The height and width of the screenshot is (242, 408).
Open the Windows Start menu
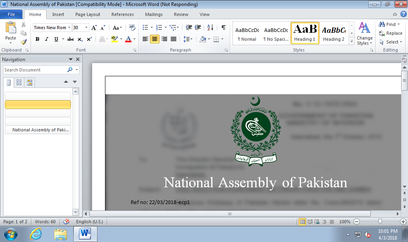[x=11, y=234]
